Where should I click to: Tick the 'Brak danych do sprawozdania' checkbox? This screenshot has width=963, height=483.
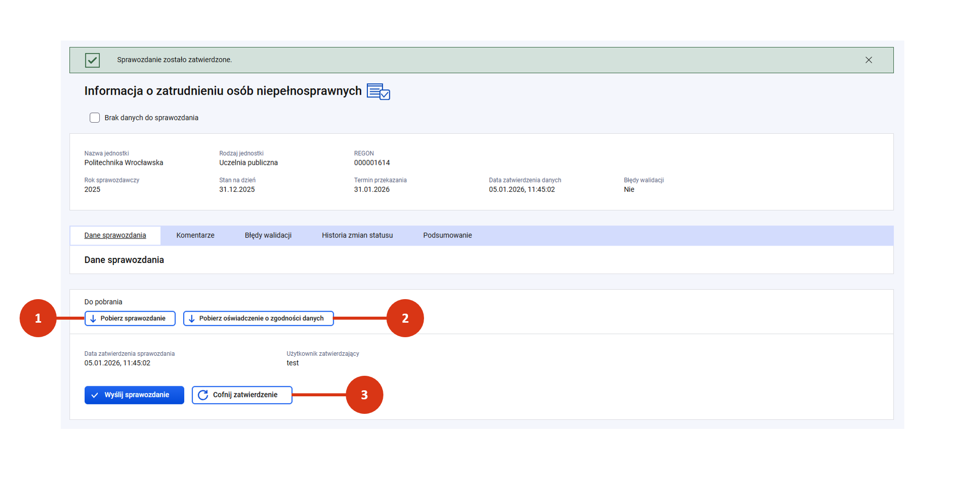[x=94, y=118]
